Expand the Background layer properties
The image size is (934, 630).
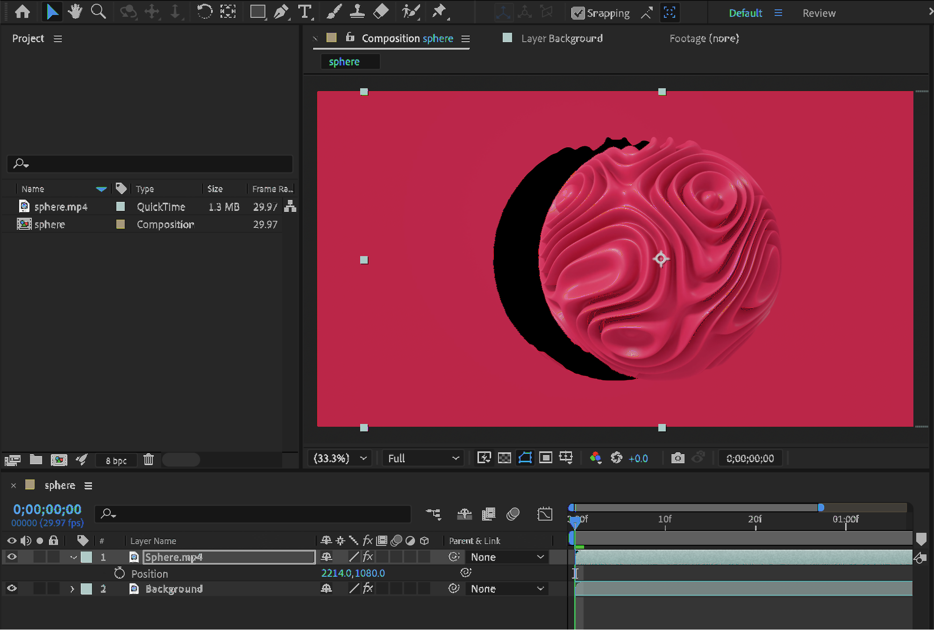pos(72,589)
